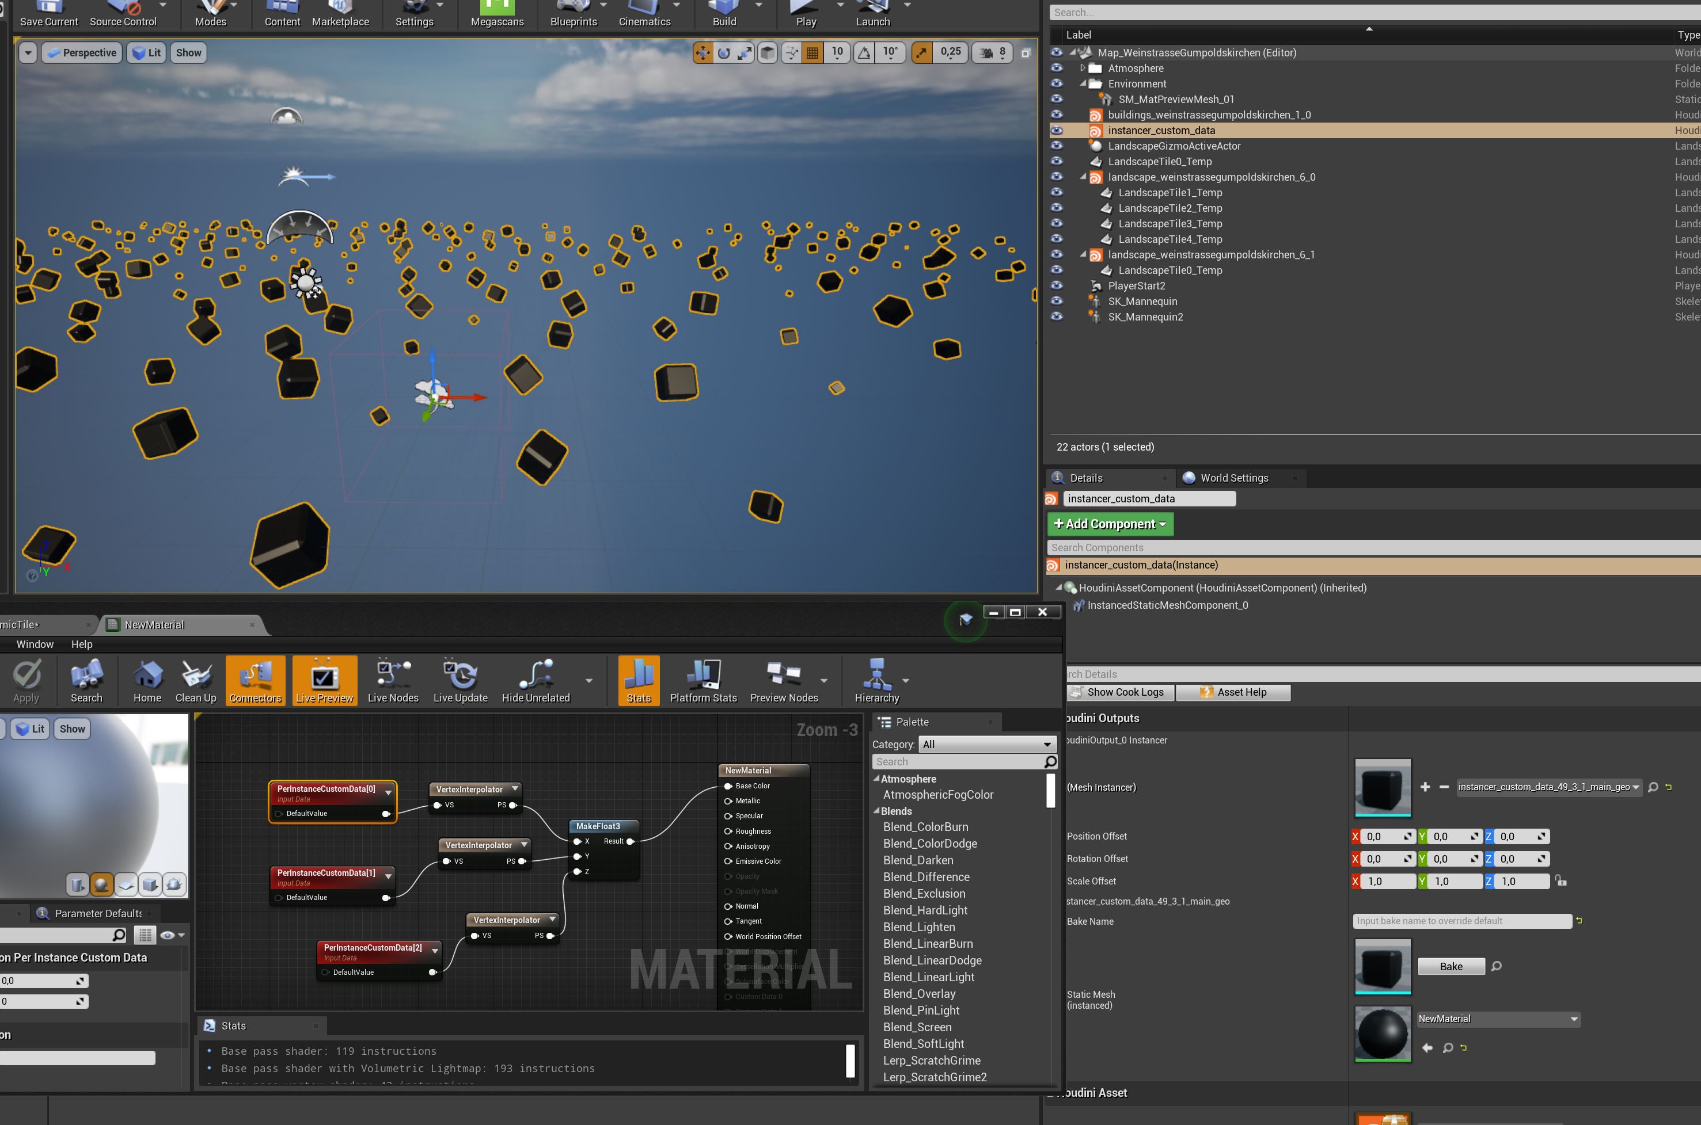Toggle scale lock on Scale Offset

click(x=1561, y=880)
